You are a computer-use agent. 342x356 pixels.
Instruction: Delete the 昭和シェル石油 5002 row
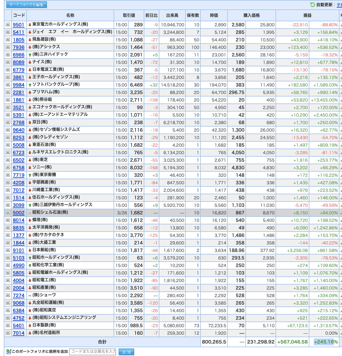(8, 212)
